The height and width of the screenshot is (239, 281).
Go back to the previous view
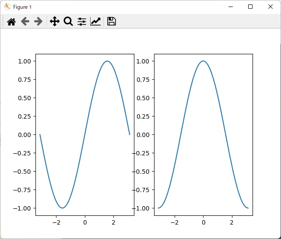pos(25,21)
